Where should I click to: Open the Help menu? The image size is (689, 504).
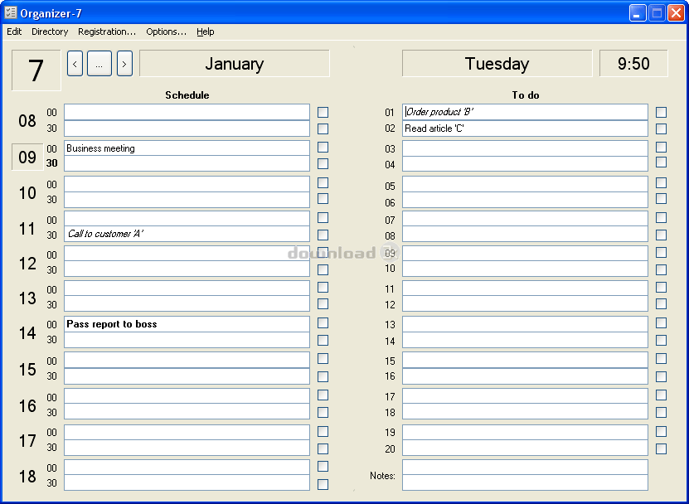point(205,31)
